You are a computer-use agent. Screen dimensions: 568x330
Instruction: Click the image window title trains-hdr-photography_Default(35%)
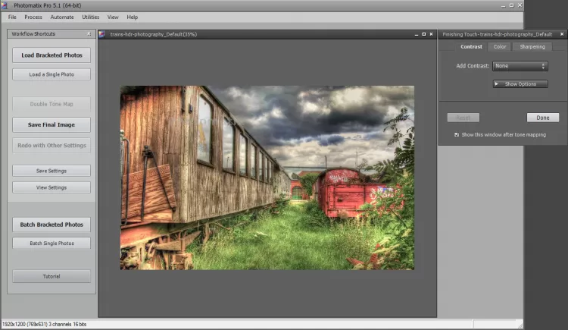point(154,34)
